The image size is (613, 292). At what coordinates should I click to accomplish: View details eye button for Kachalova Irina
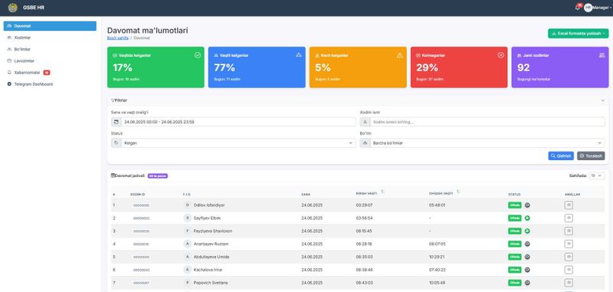pos(569,270)
